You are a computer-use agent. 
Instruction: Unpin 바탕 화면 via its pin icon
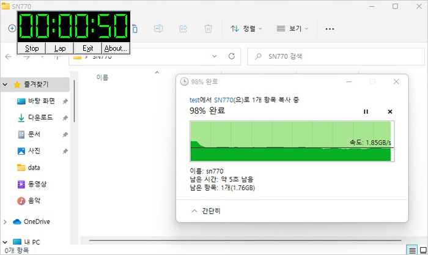(65, 102)
